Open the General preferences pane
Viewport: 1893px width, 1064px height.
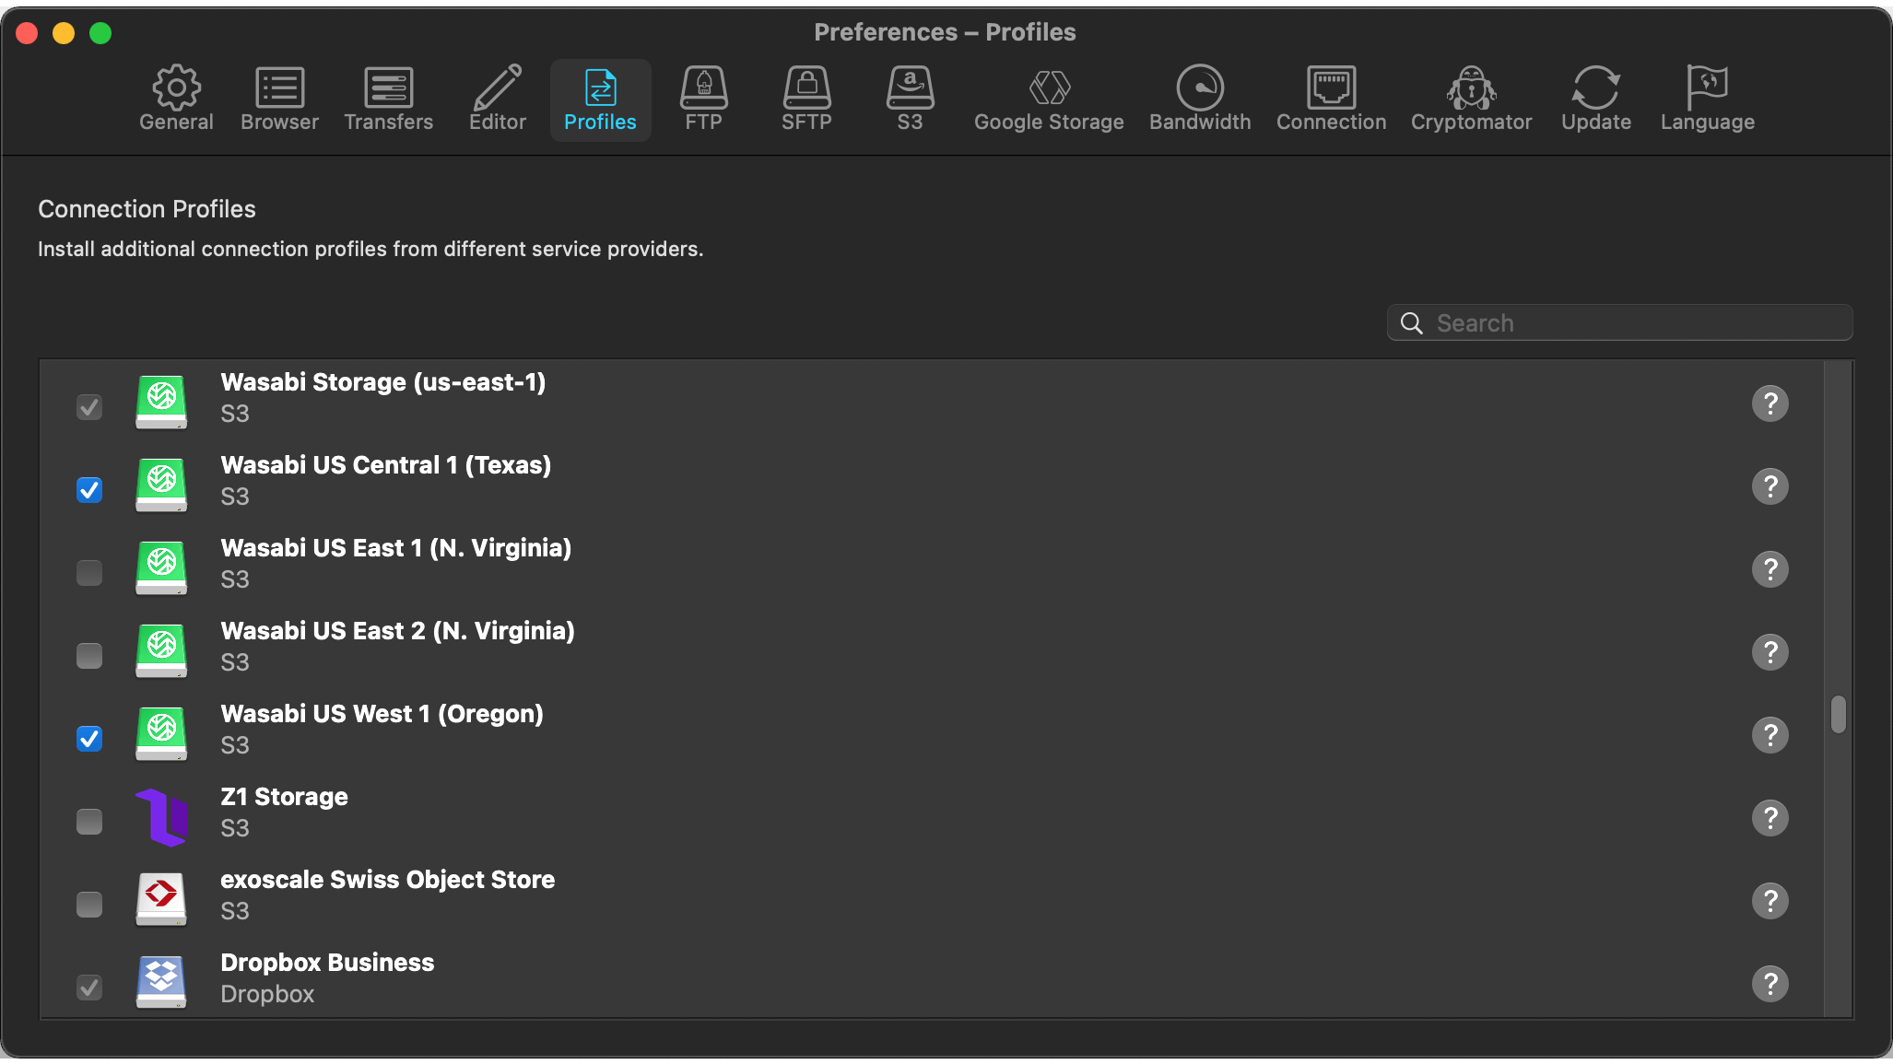(176, 99)
